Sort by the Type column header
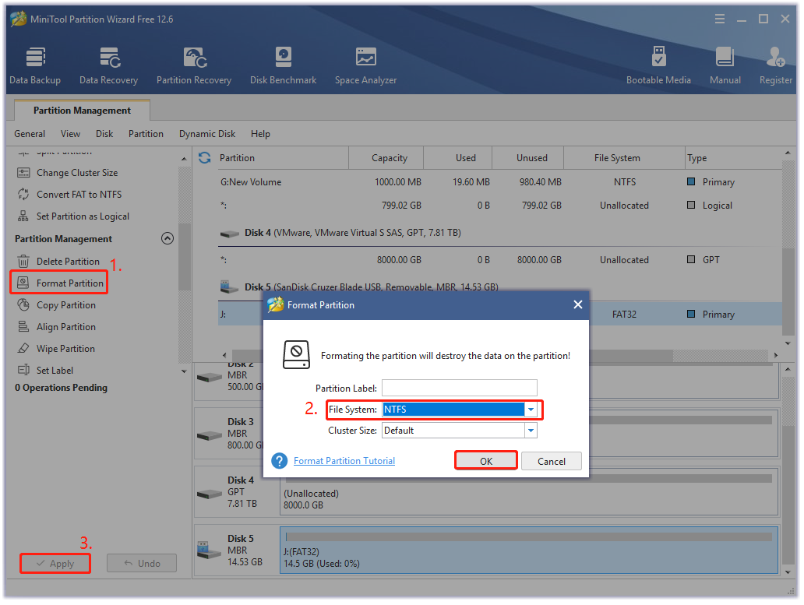Screen dimensions: 804x605 point(733,158)
